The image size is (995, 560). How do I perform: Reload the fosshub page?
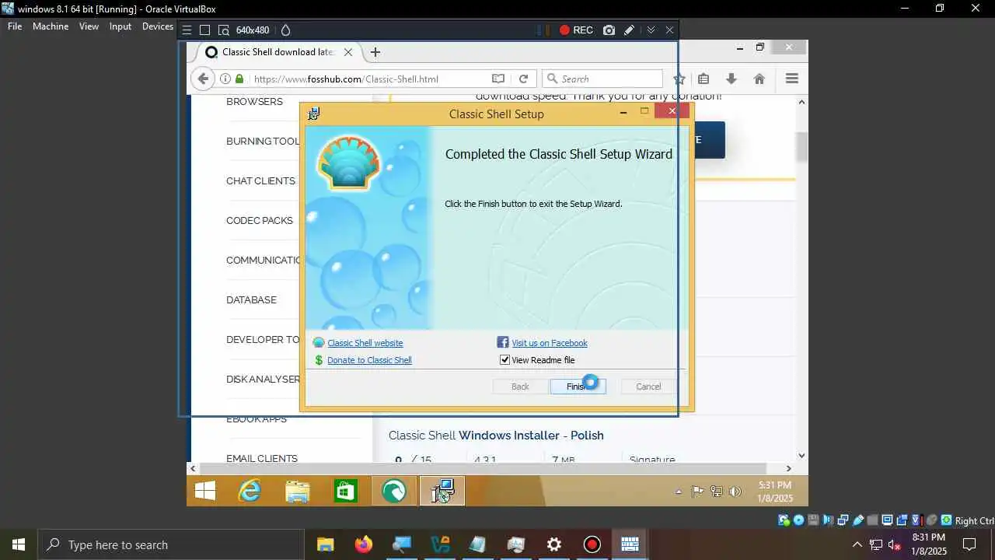coord(523,79)
